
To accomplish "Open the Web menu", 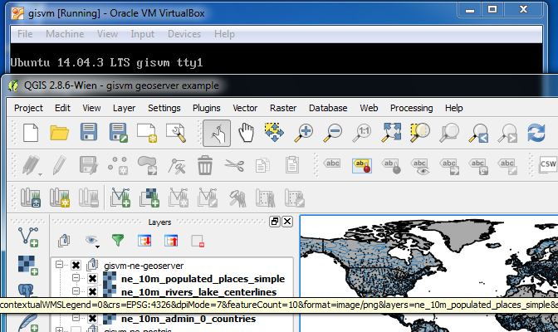I will pos(369,108).
